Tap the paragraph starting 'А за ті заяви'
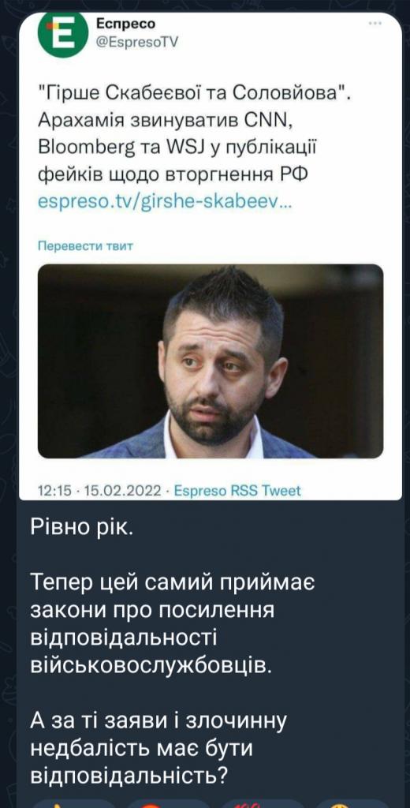 [158, 748]
